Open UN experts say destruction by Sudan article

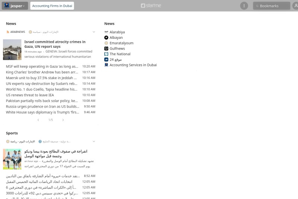click(42, 84)
